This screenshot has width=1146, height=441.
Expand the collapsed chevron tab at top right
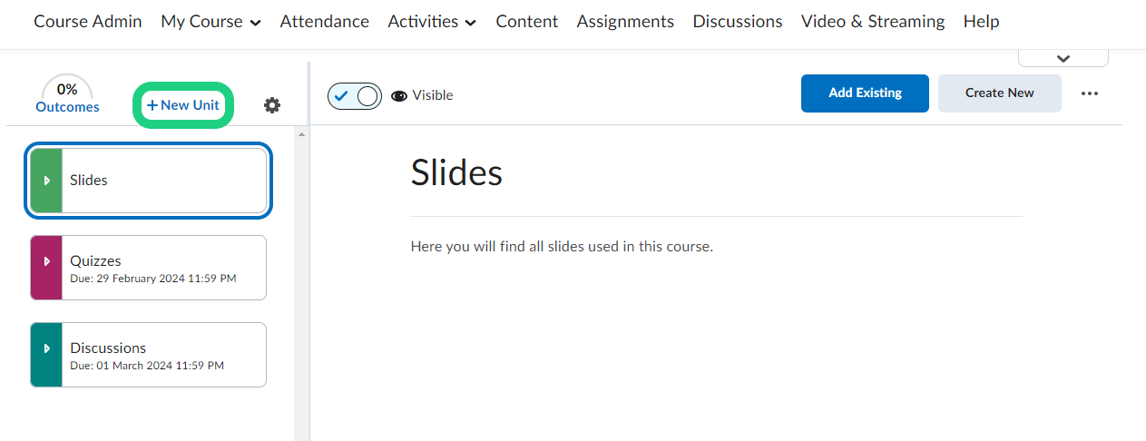(1063, 58)
